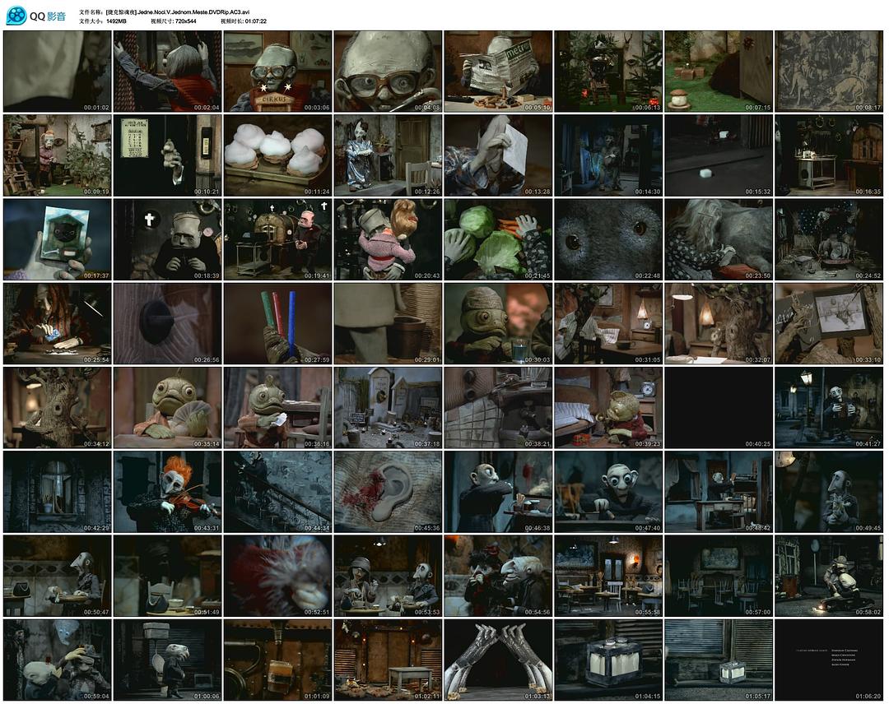The height and width of the screenshot is (704, 889).
Task: Open the 00:29:01 flower pot thumbnail
Action: [x=388, y=323]
